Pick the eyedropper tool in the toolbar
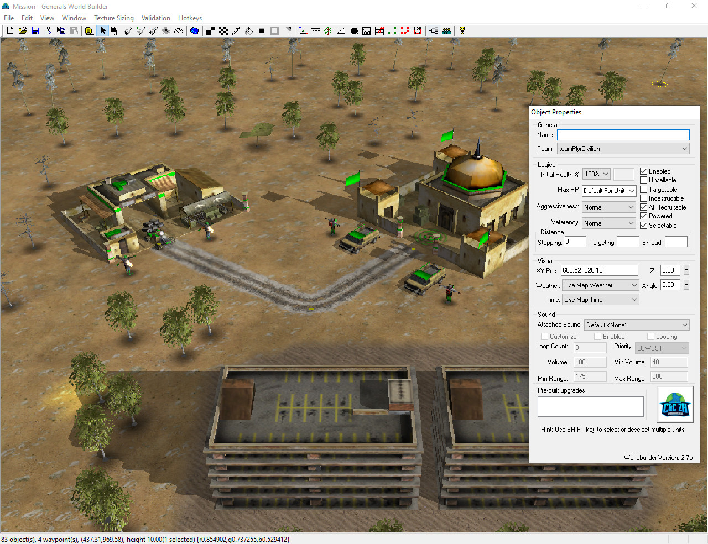This screenshot has width=708, height=544. [x=236, y=31]
